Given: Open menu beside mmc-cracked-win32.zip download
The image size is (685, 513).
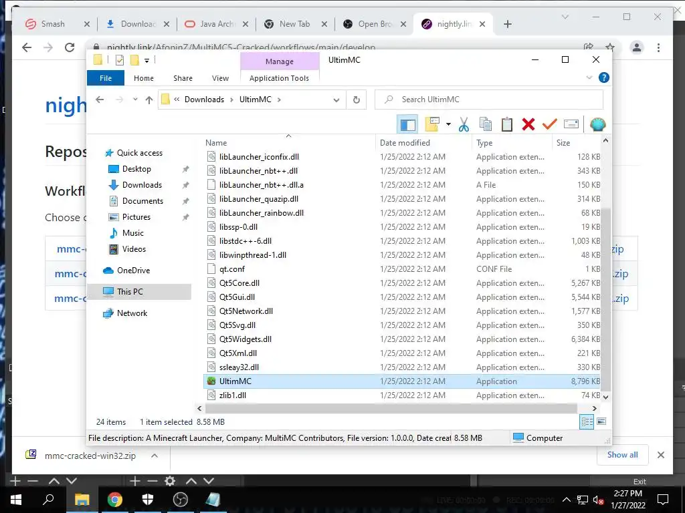Looking at the screenshot, I should (155, 456).
